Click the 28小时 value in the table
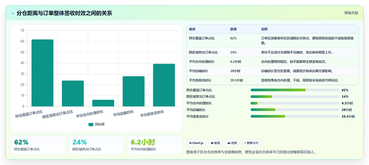Viewport: 369px width, 165px height. click(x=235, y=71)
